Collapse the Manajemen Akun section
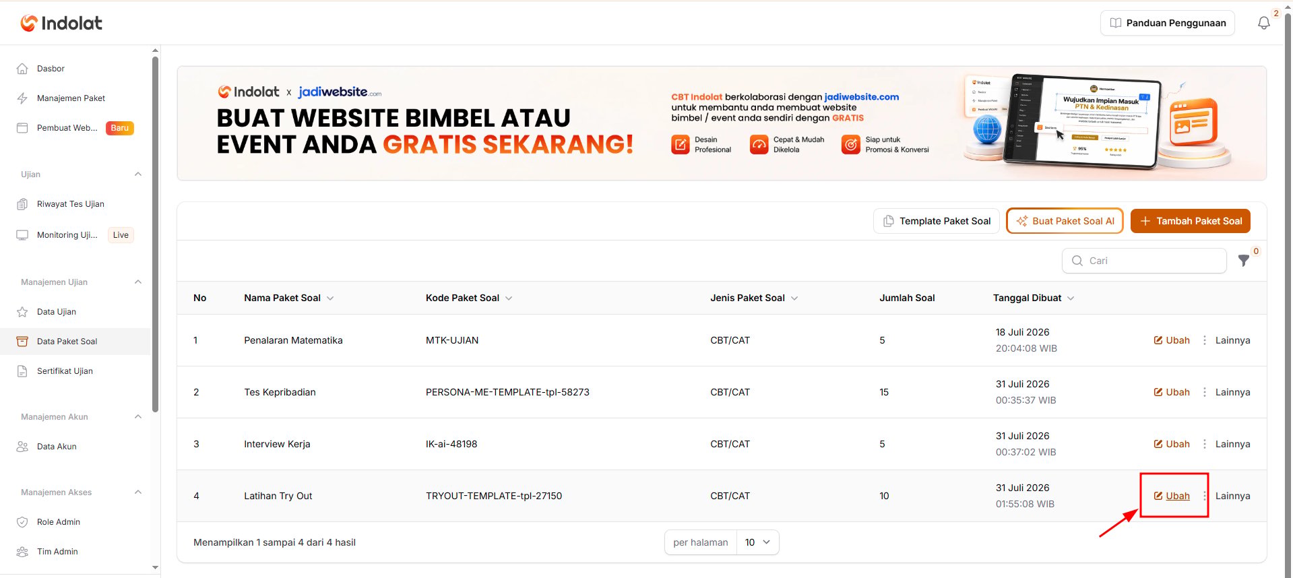1293x578 pixels. tap(138, 417)
